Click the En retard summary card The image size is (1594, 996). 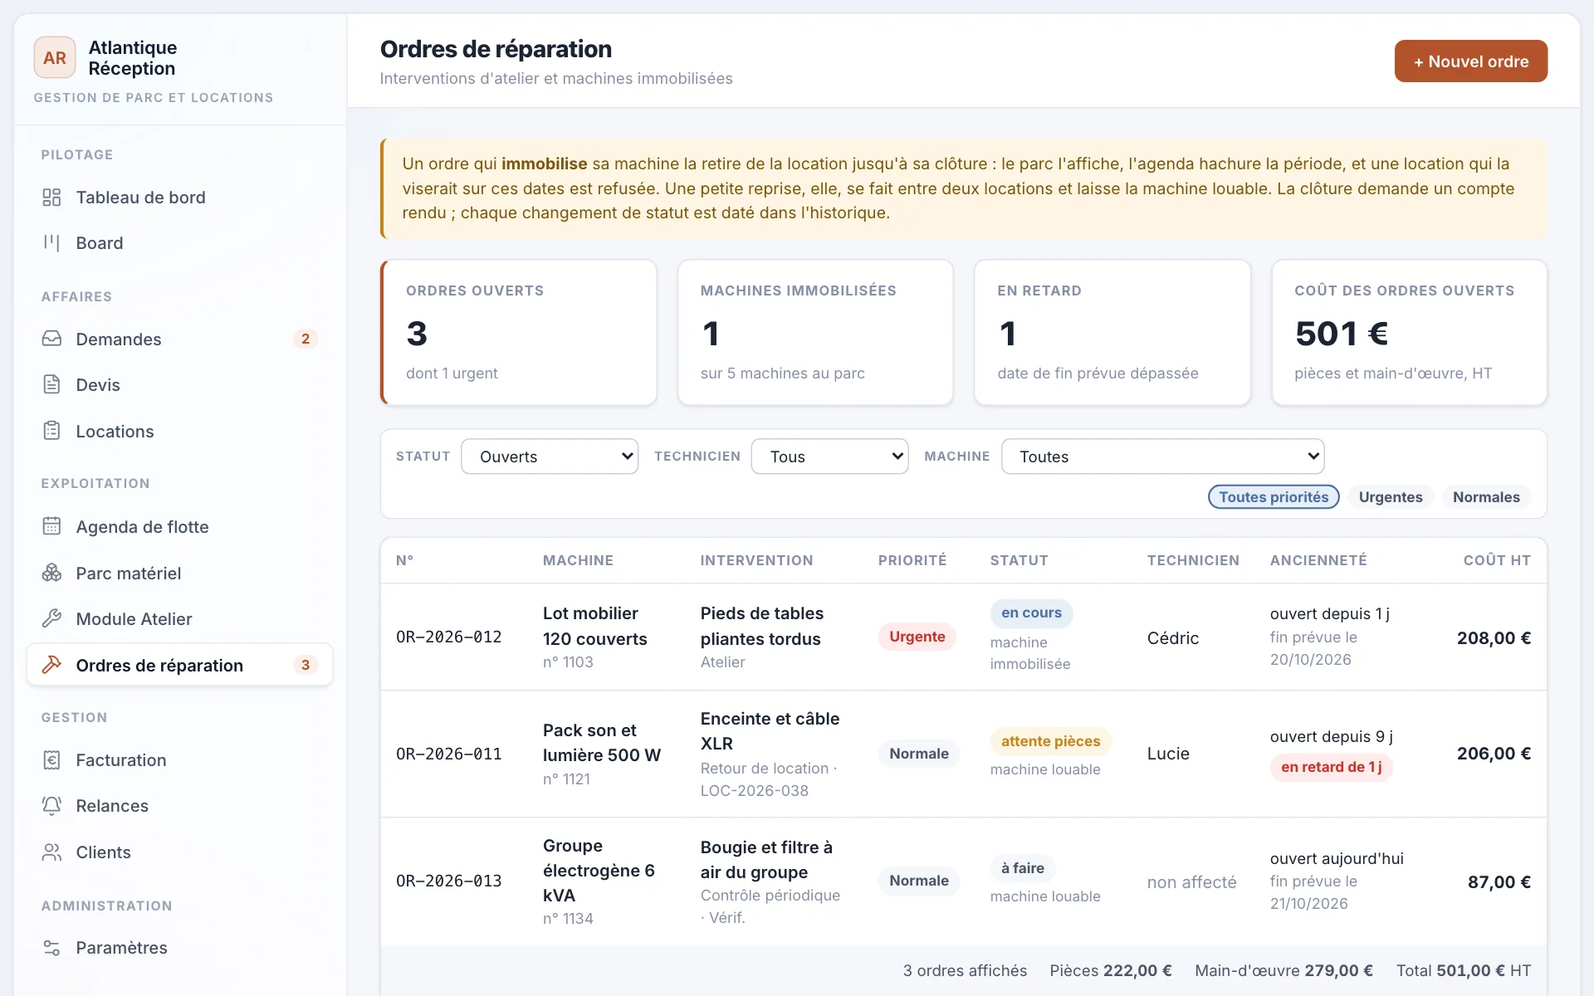[x=1112, y=333]
